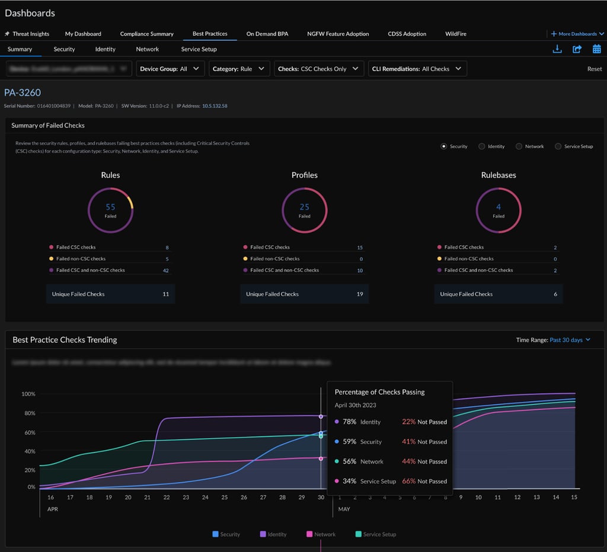Open the On Demand BPA tab

tap(267, 34)
